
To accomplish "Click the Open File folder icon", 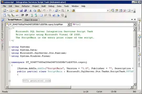I will tap(17, 11).
